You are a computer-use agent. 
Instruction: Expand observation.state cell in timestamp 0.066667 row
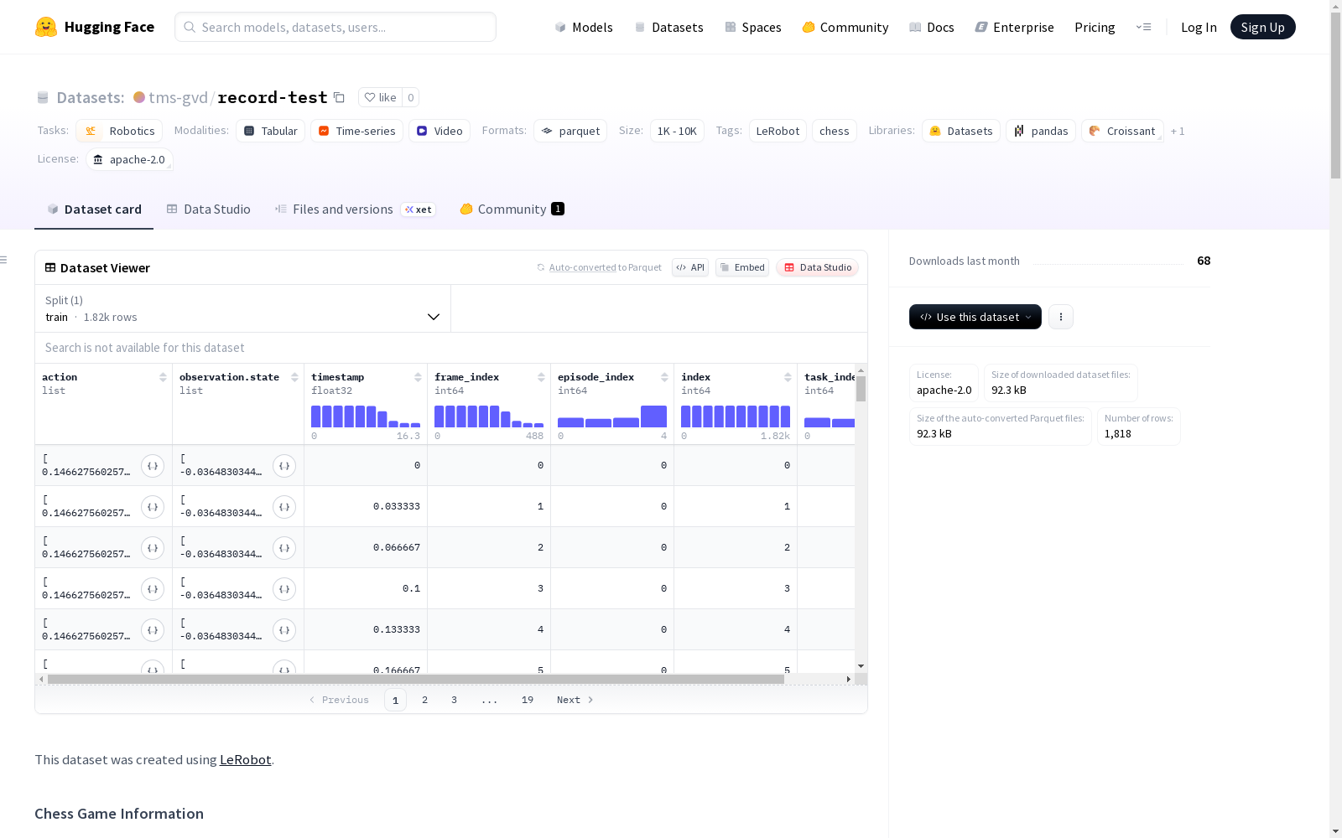coord(284,548)
